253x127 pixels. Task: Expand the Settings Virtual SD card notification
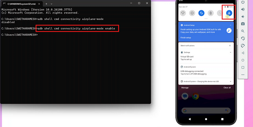[x=231, y=52]
